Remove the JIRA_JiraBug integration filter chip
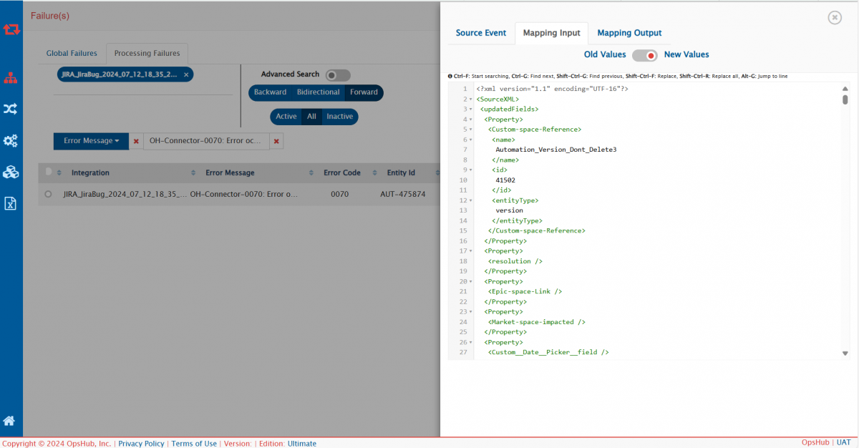Screen dimensions: 859x448 pos(186,74)
